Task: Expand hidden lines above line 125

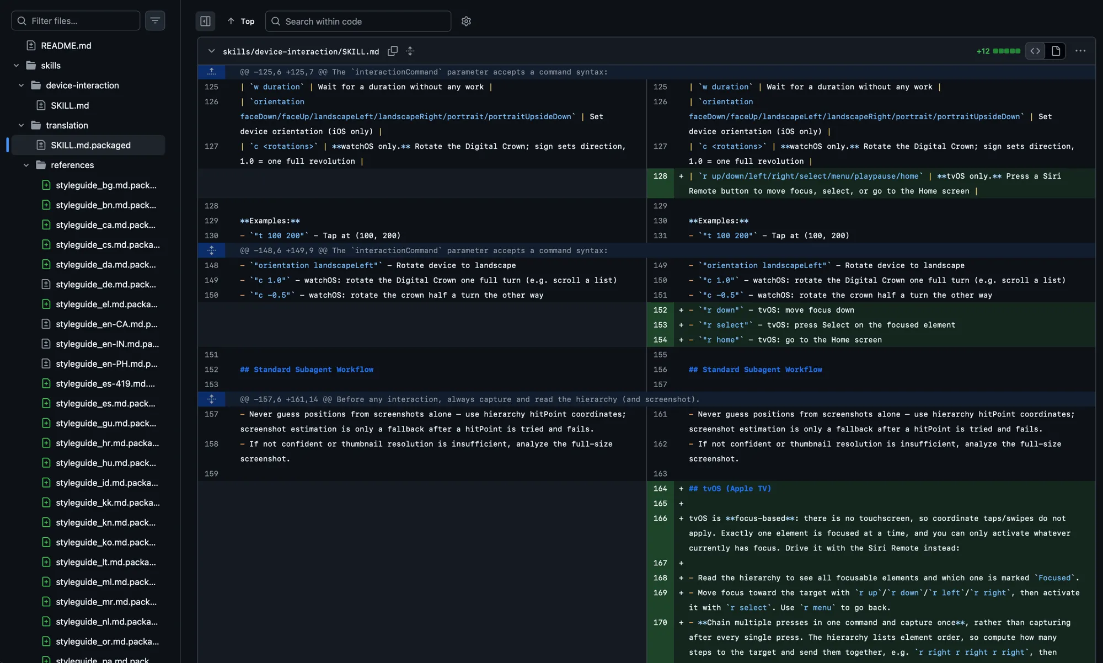Action: tap(211, 72)
